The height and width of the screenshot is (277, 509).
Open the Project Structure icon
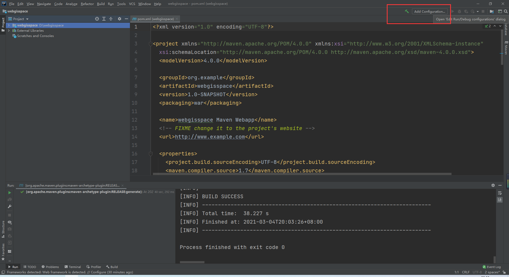click(x=492, y=11)
